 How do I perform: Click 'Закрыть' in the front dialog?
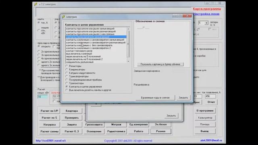pos(183,97)
